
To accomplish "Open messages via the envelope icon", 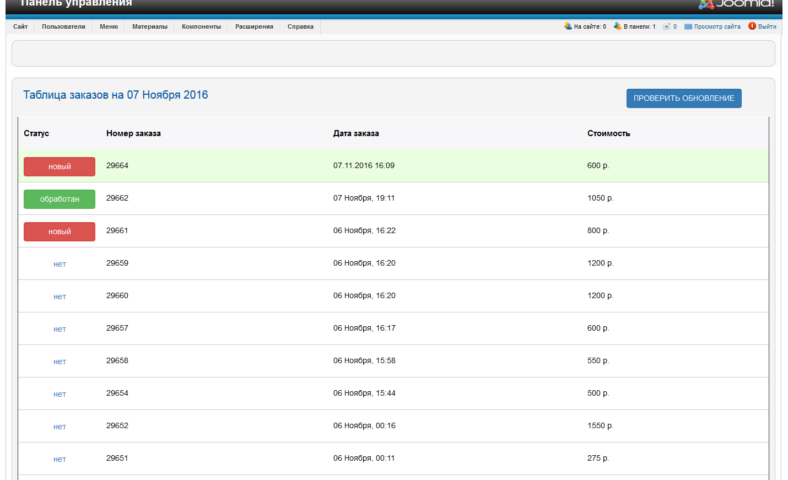I will [x=667, y=26].
